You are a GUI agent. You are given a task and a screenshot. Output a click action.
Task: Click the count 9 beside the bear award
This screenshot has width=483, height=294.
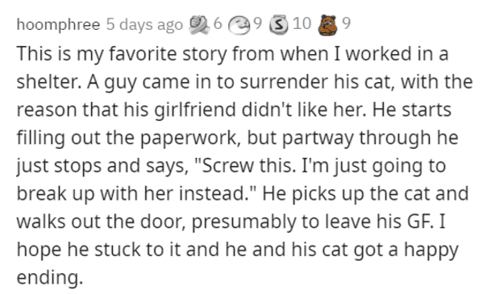point(346,23)
